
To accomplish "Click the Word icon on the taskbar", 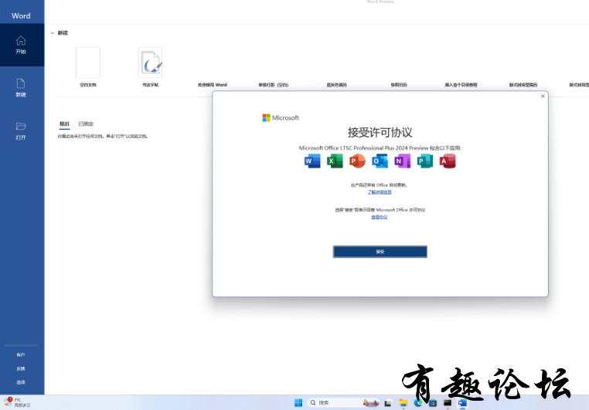I will (x=462, y=403).
